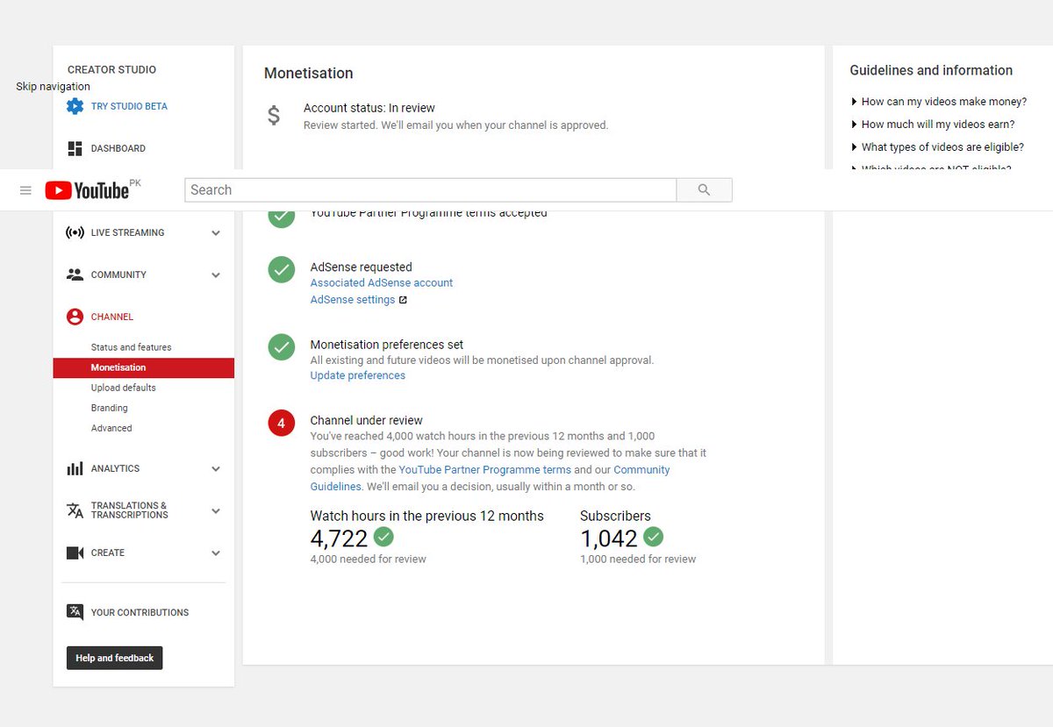Click the search magnifier button
1053x727 pixels.
click(704, 190)
